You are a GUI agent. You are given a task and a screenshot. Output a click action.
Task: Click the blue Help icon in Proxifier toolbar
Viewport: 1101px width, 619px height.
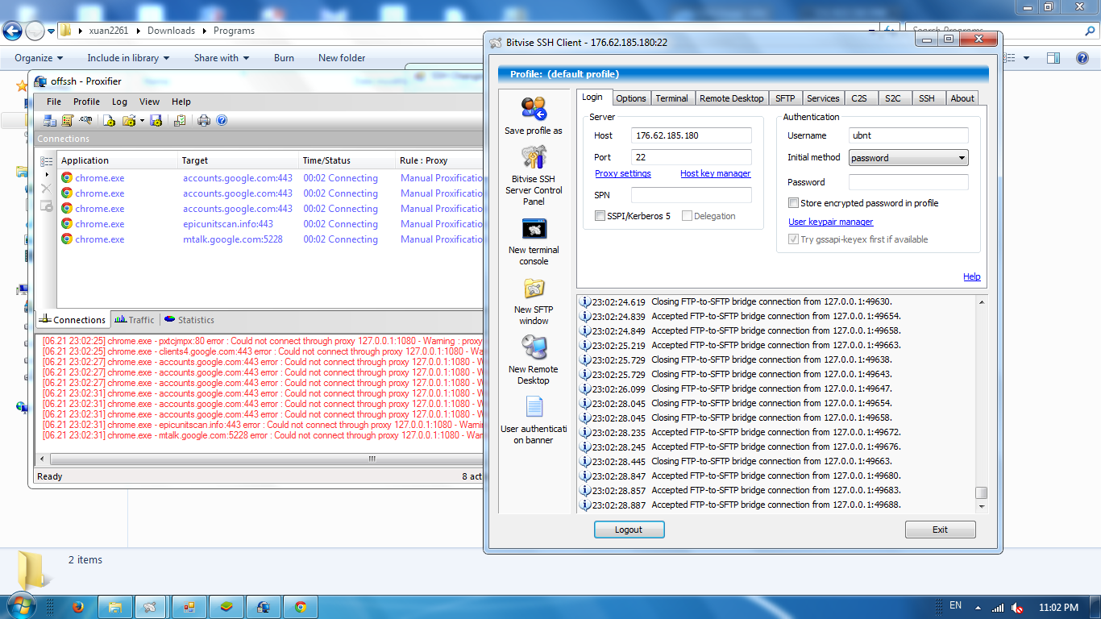tap(222, 120)
